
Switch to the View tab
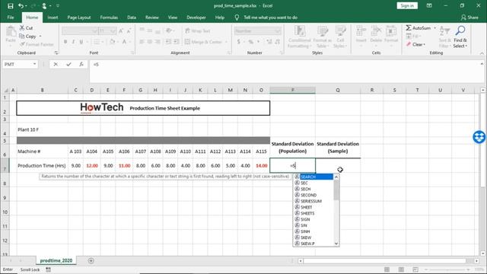(173, 18)
